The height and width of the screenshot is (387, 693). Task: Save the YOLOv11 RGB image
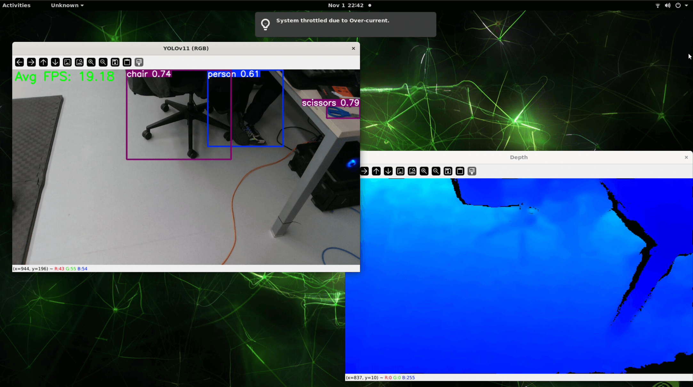tap(115, 62)
